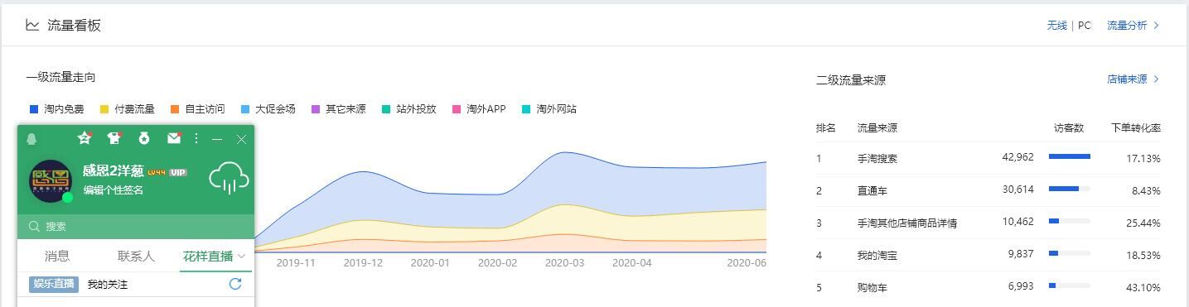Image resolution: width=1189 pixels, height=307 pixels.
Task: Click the nickname 感恩2洋葱
Action: click(x=114, y=171)
